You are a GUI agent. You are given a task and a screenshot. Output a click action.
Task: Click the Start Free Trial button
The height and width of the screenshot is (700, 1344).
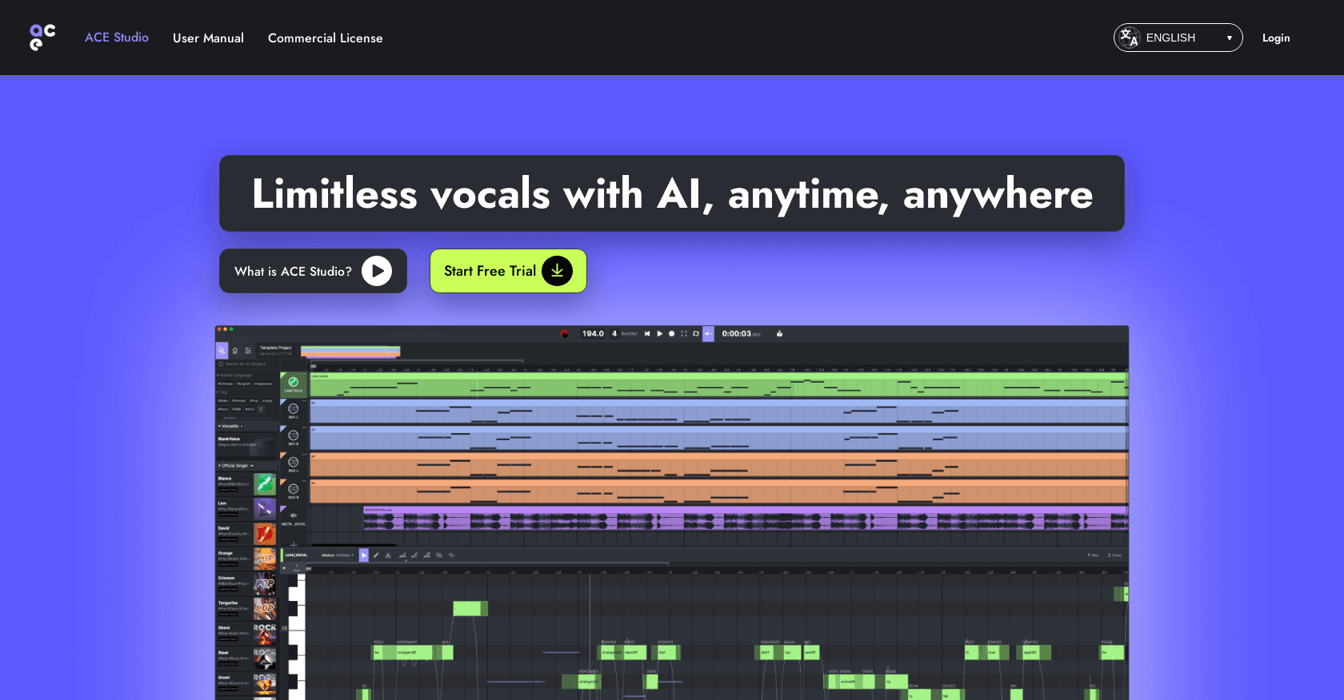pyautogui.click(x=508, y=271)
